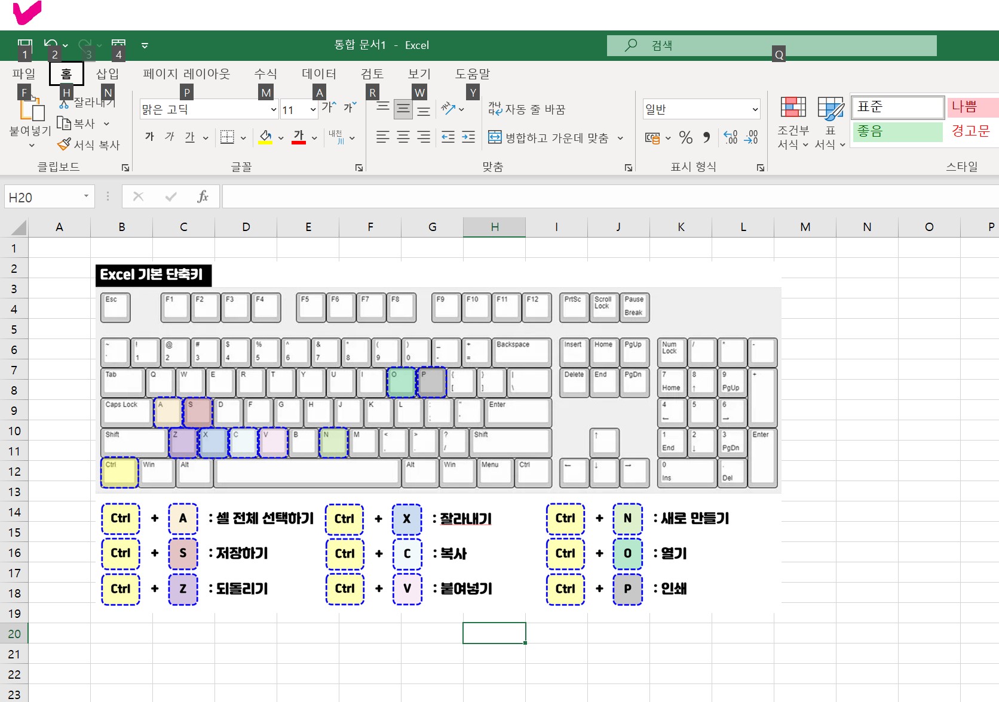
Task: Toggle merge and center 병합하고 가운데 맞춤
Action: tap(548, 138)
